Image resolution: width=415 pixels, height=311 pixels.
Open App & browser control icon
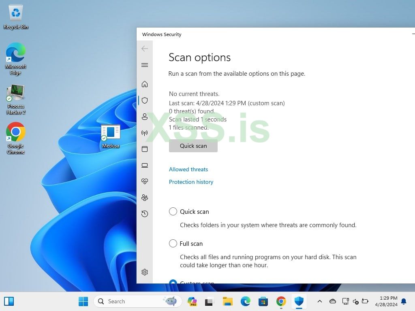145,149
